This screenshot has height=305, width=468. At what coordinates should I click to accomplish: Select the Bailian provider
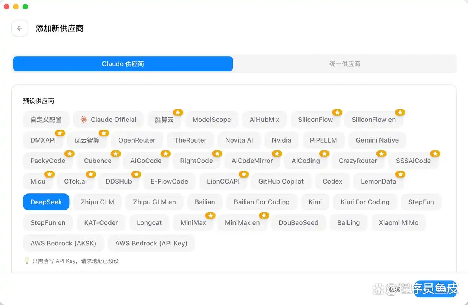[205, 202]
